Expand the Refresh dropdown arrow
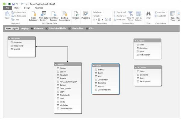 click(76, 20)
